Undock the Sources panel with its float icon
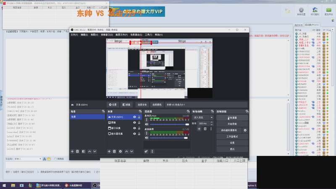336x189 pixels. [x=140, y=111]
